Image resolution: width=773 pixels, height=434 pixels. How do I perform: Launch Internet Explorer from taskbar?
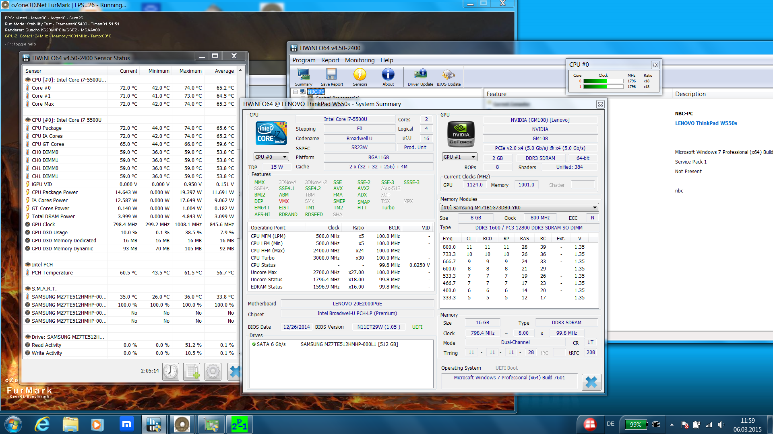(42, 425)
